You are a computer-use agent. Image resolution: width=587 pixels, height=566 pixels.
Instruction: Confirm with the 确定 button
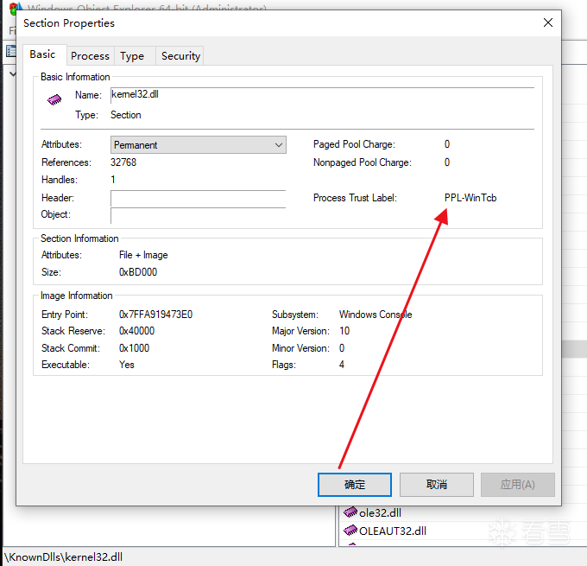tap(355, 484)
